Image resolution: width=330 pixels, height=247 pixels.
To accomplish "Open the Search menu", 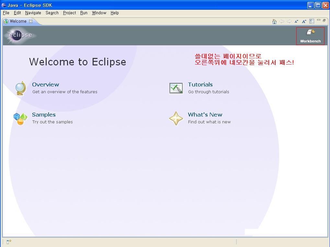I will [x=52, y=13].
